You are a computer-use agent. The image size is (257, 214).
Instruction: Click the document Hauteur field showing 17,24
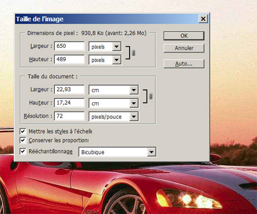[70, 103]
